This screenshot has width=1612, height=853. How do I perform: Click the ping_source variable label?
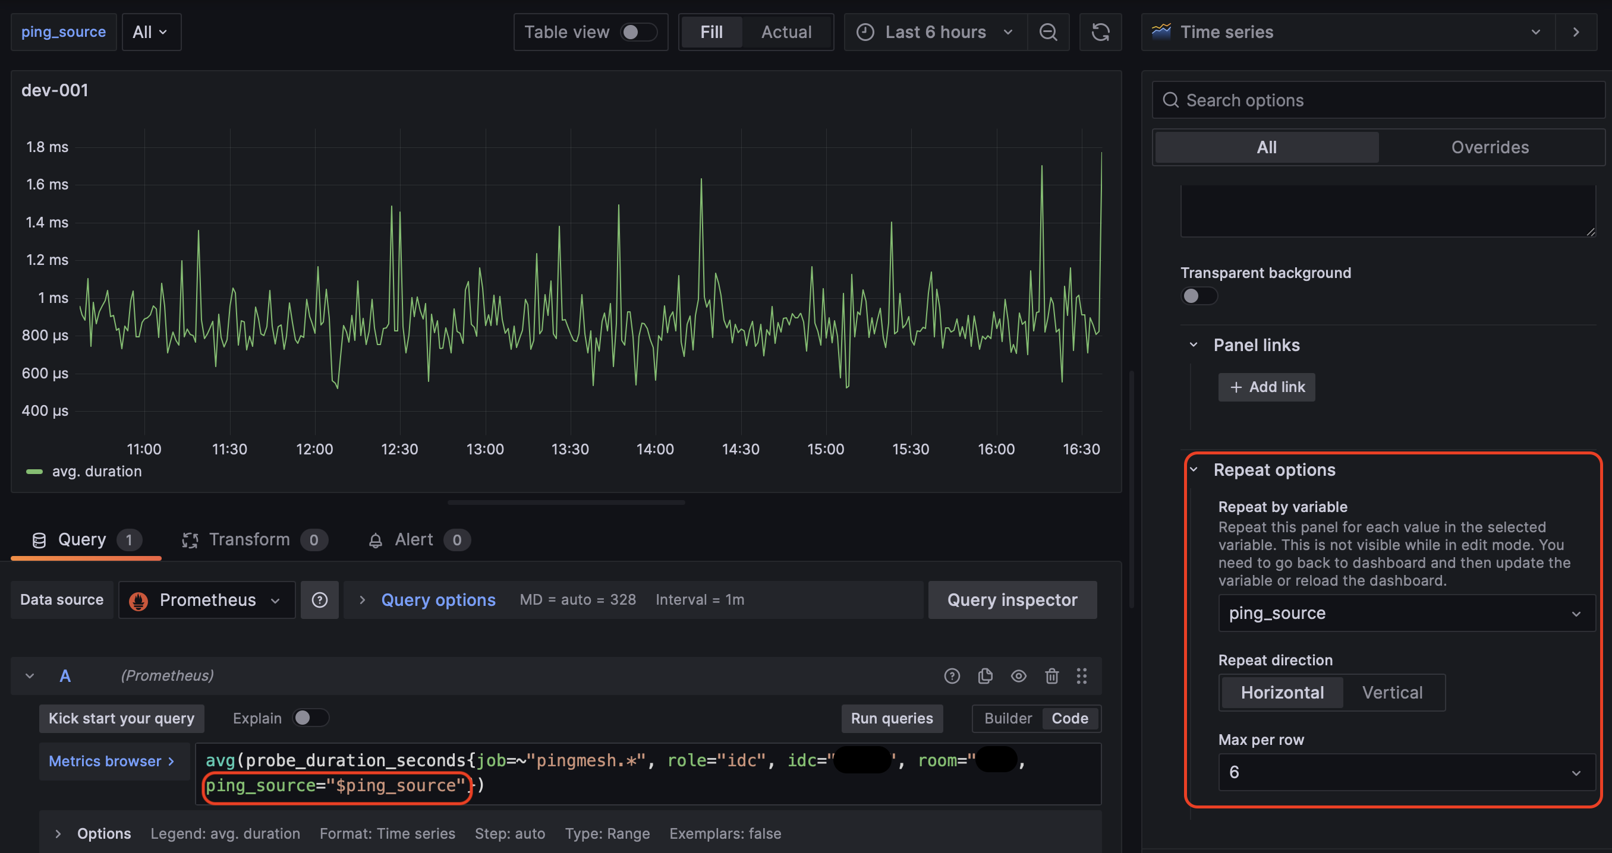click(64, 32)
